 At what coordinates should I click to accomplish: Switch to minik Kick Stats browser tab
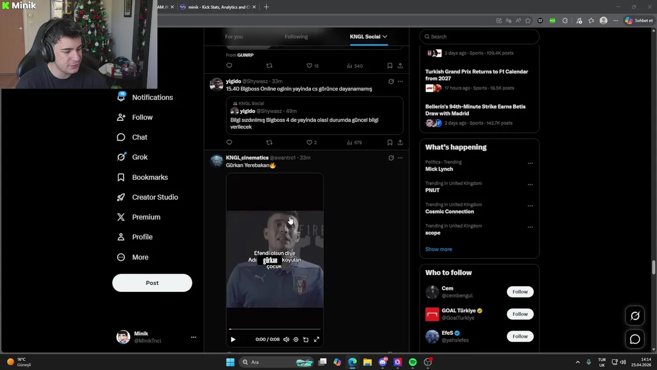[x=218, y=7]
